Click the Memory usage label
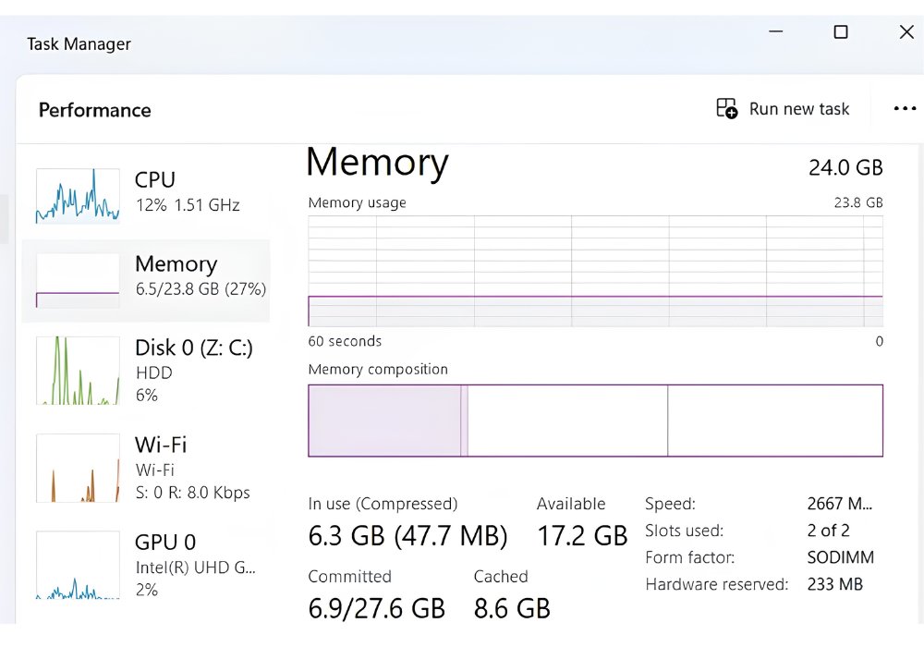Viewport: 924px width, 647px height. coord(357,202)
